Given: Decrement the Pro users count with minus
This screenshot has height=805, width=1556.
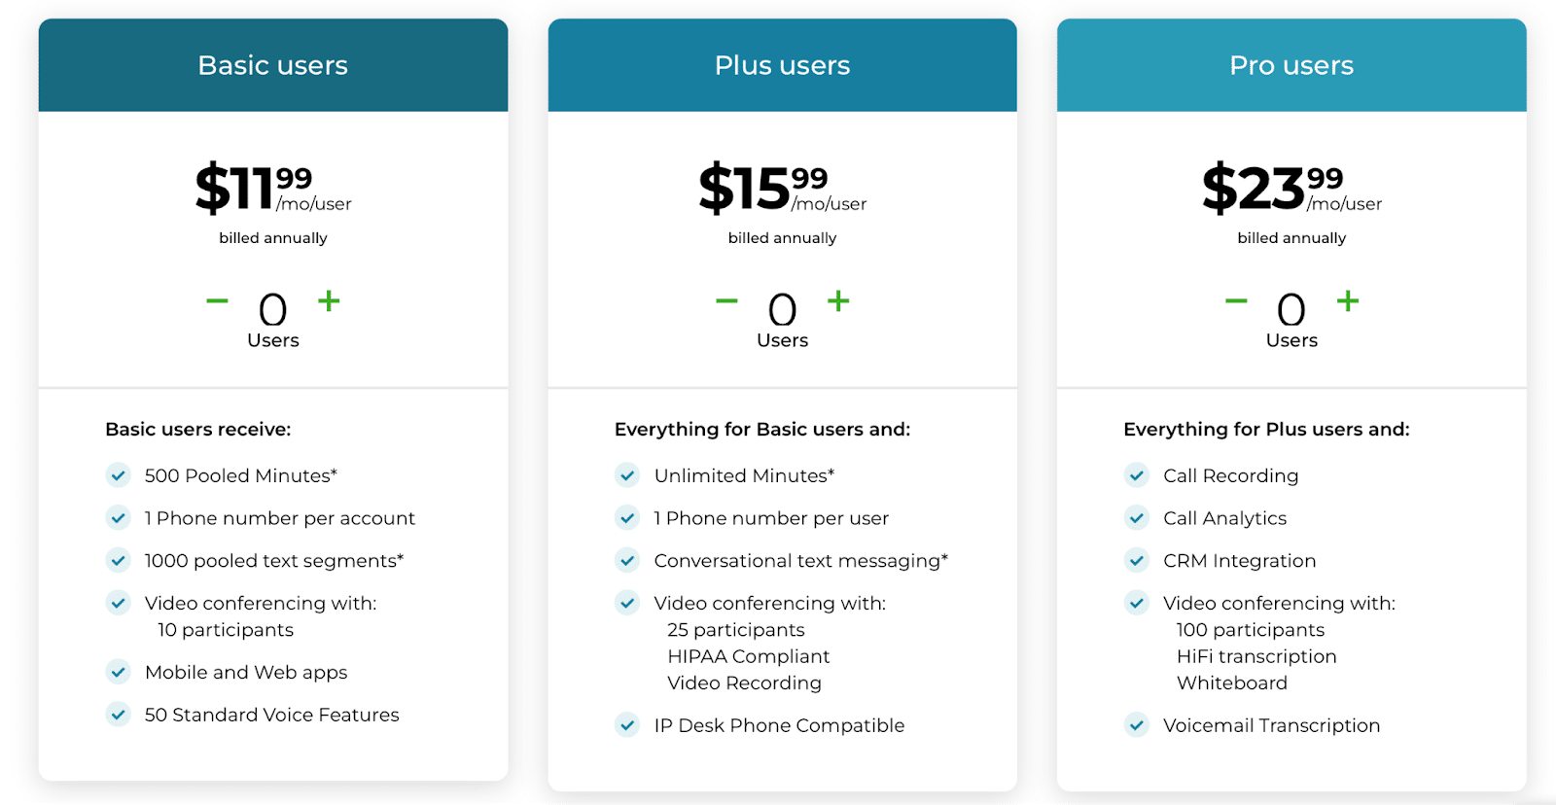Looking at the screenshot, I should [1235, 301].
